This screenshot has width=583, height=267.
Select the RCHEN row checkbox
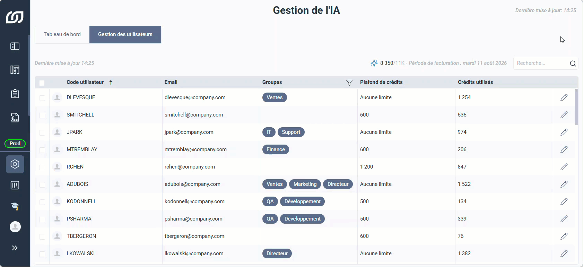[42, 167]
